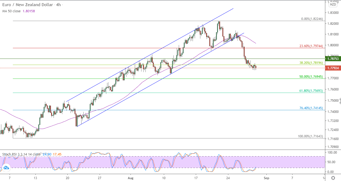Open chart settings via the gear icon

pyautogui.click(x=333, y=178)
